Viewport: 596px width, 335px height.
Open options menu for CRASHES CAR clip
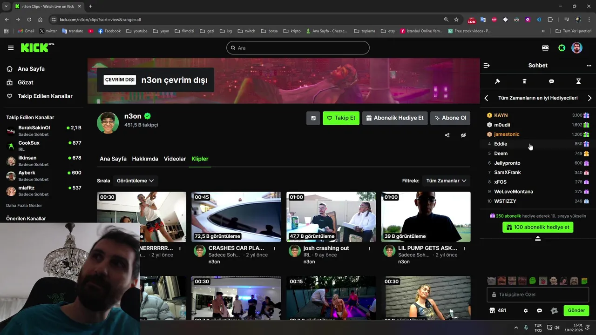tap(275, 248)
